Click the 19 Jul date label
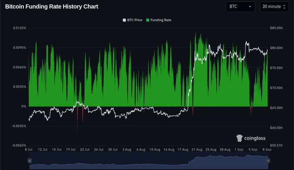Viewport: 294px width, 170px height. tap(71, 150)
